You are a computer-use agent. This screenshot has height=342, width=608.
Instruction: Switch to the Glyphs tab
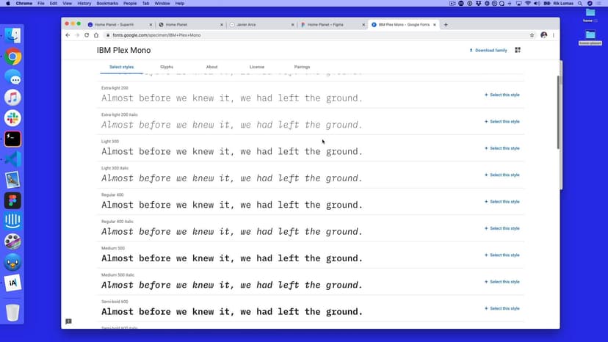(167, 67)
